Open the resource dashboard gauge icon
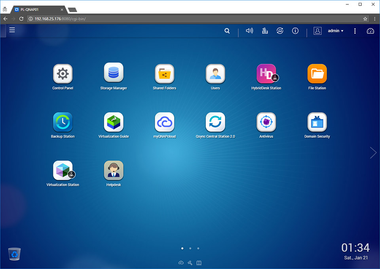380x269 pixels. point(370,31)
